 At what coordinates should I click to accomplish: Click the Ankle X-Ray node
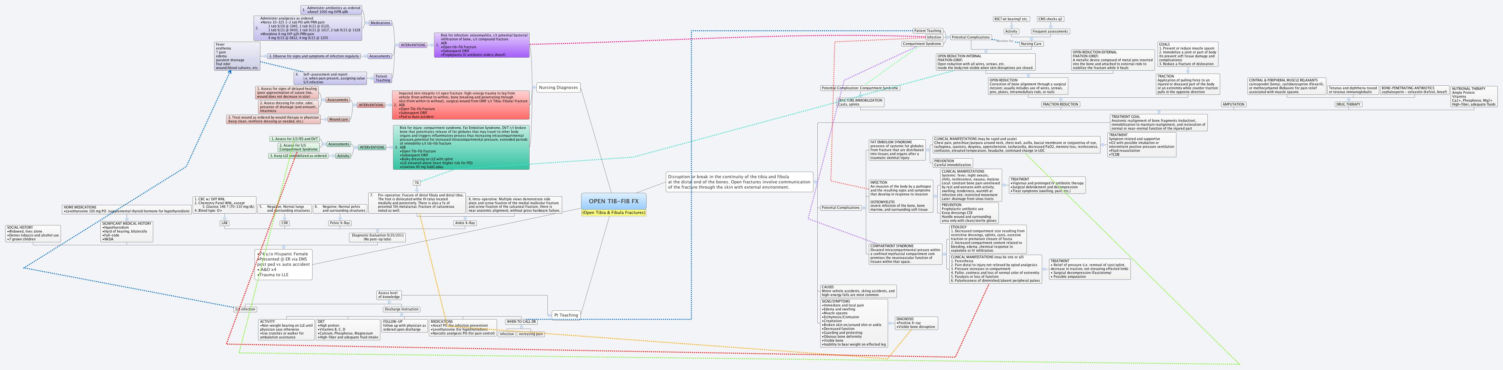pyautogui.click(x=465, y=222)
